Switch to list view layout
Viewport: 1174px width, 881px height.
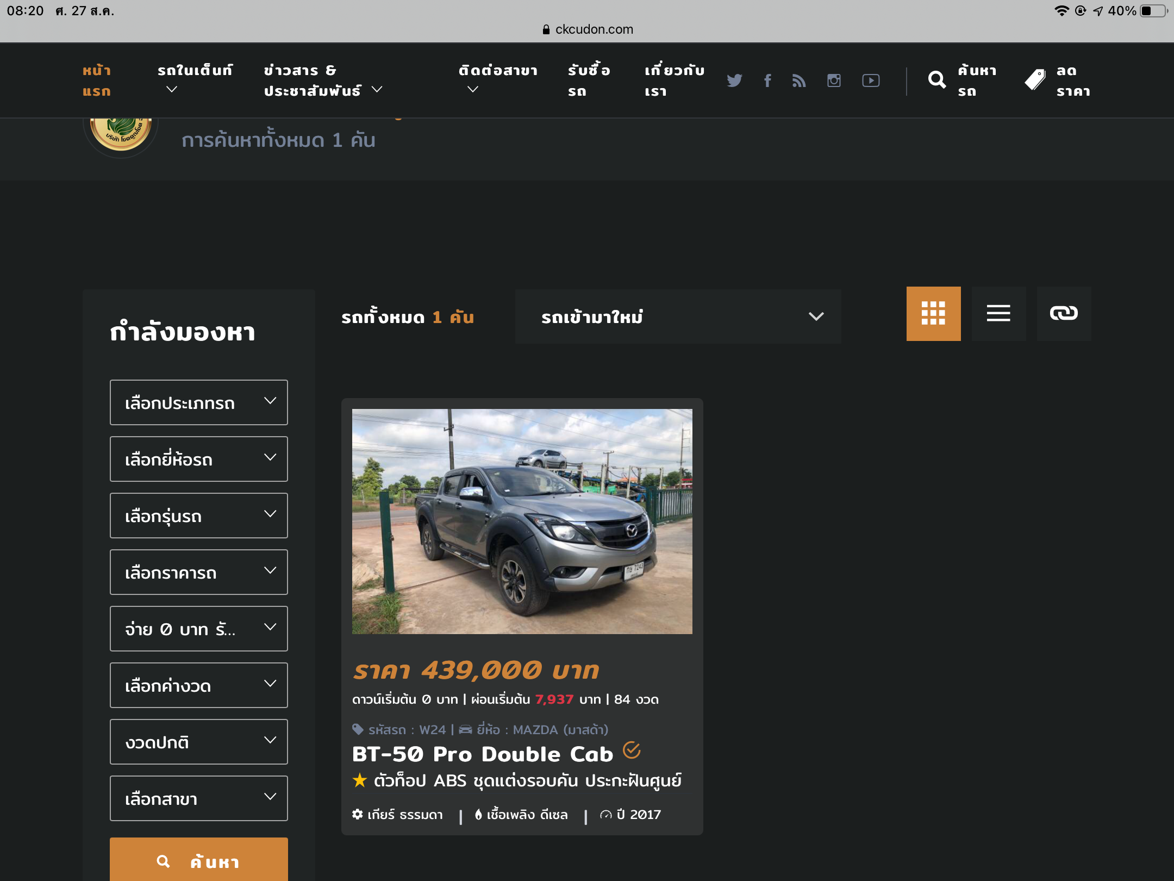click(998, 314)
